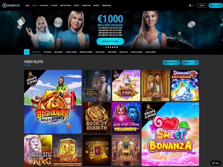
Task: Open Diamond Explosion 7s tile
Action: pos(185,85)
